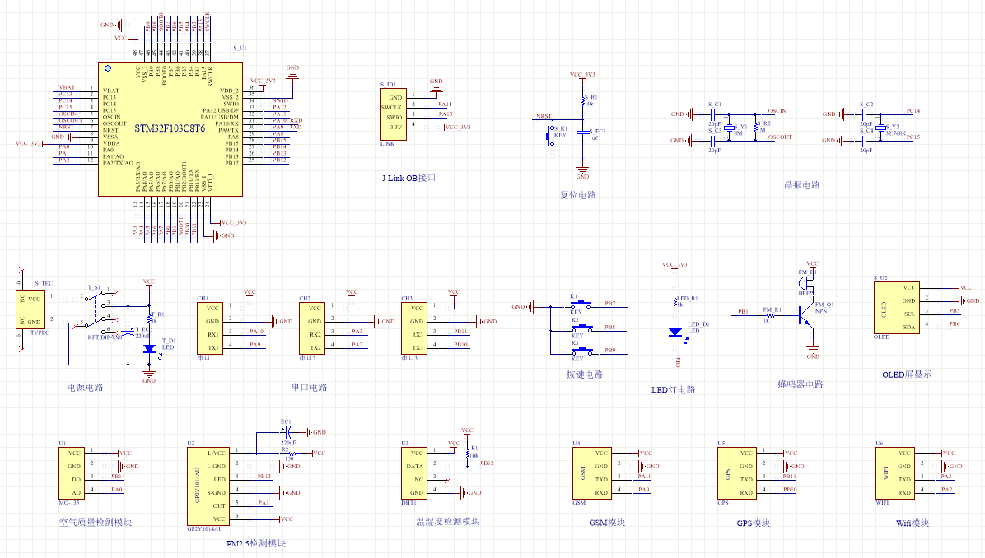Viewport: 985px width, 558px height.
Task: Select the U2 GP2Y1014AU sensor block
Action: coord(208,486)
